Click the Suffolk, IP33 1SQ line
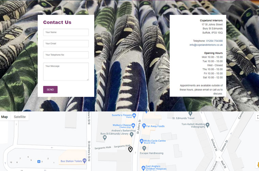 [x=212, y=33]
